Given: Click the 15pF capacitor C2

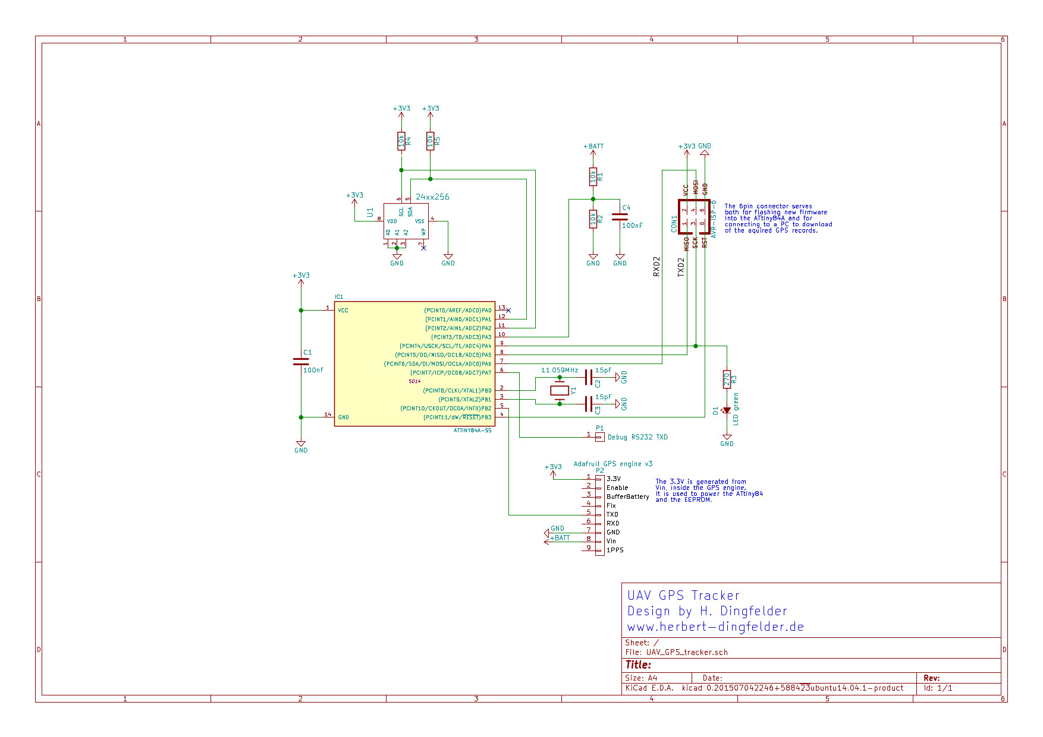Looking at the screenshot, I should coord(589,377).
